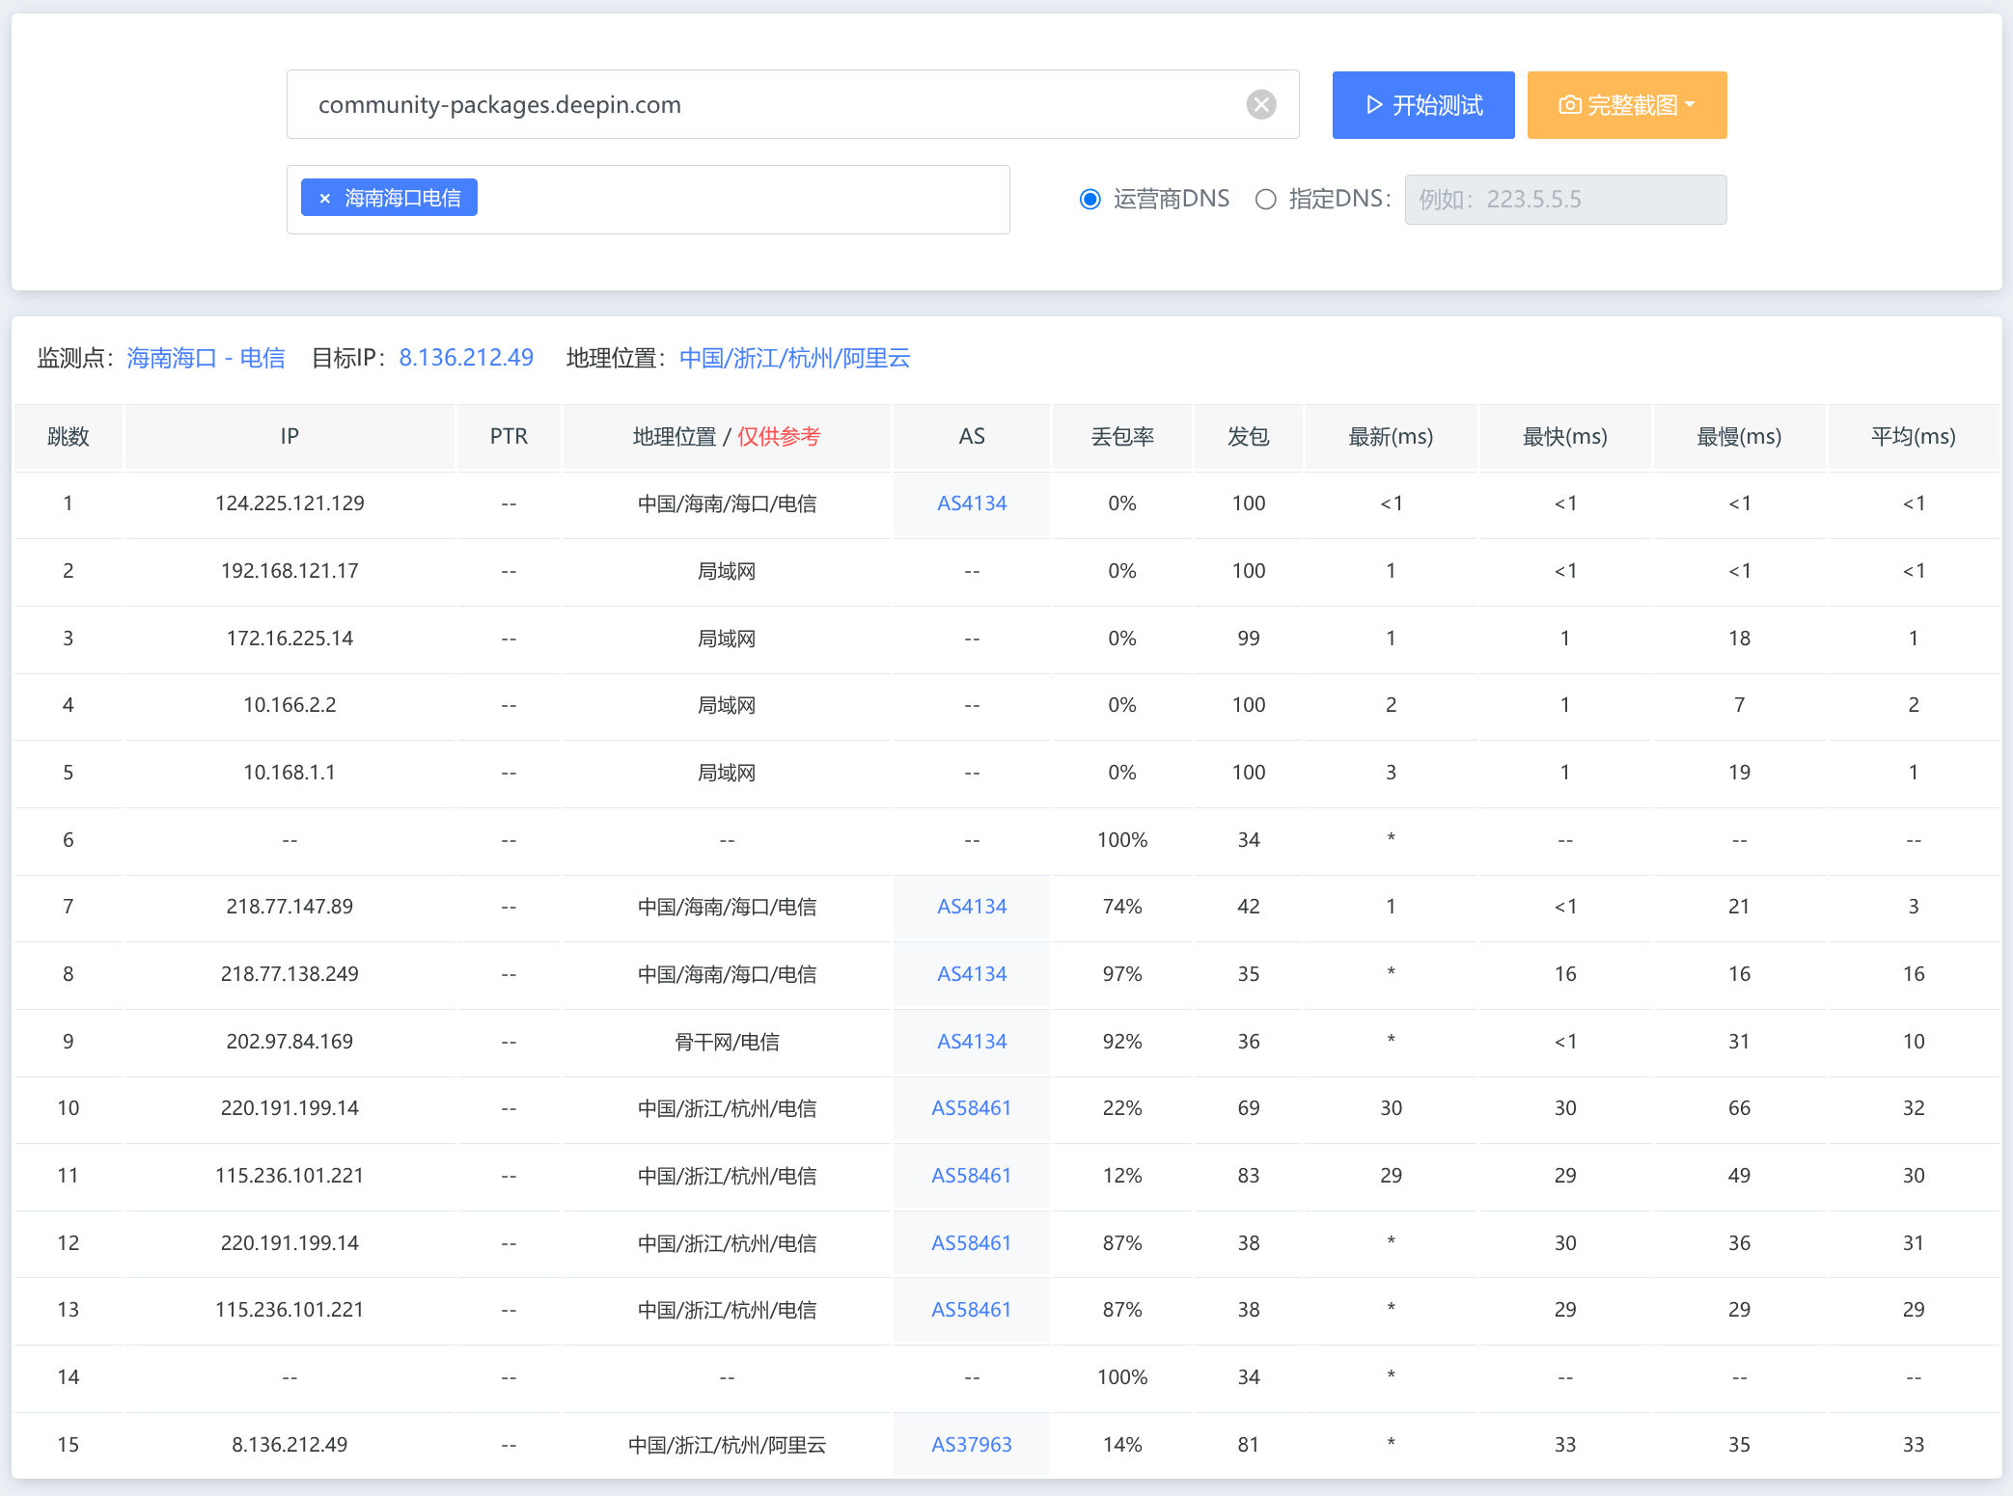This screenshot has height=1496, width=2013.
Task: Click the 丢包率 column header
Action: tap(1122, 437)
